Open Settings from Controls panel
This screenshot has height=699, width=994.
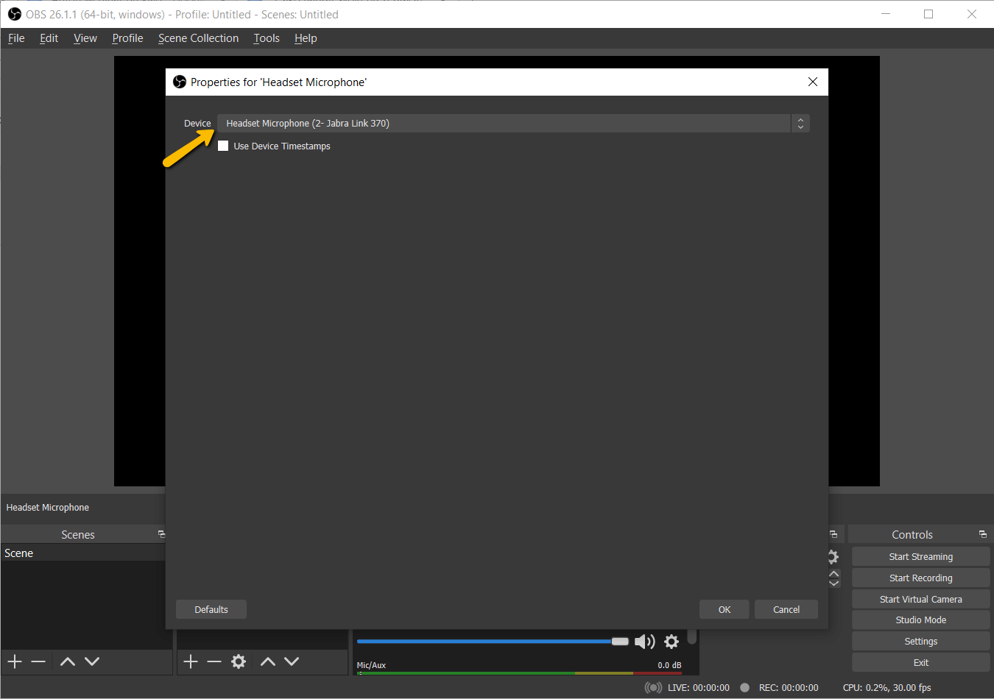click(x=921, y=642)
